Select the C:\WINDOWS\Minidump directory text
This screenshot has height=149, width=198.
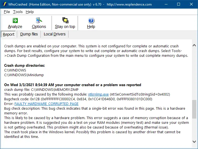pyautogui.click(x=24, y=75)
